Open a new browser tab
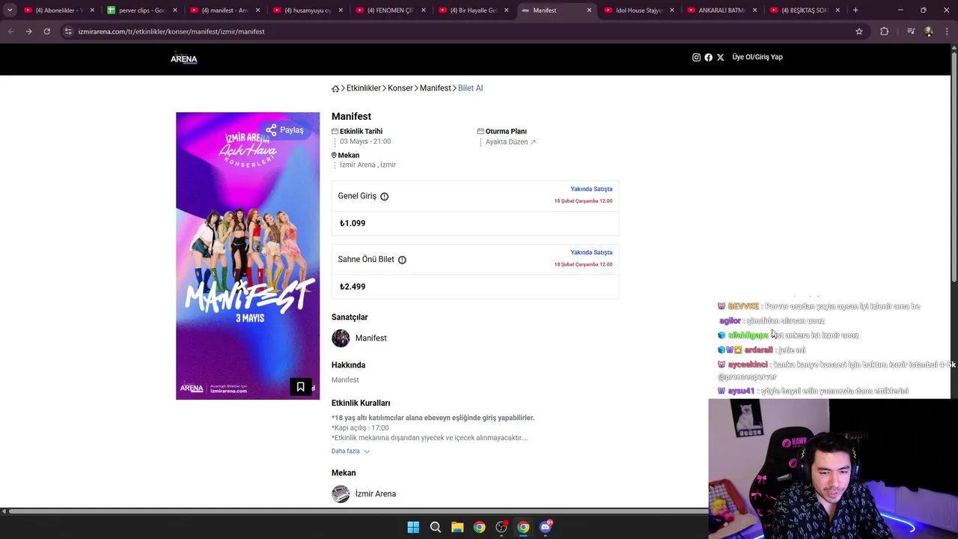The height and width of the screenshot is (539, 958). coord(855,10)
